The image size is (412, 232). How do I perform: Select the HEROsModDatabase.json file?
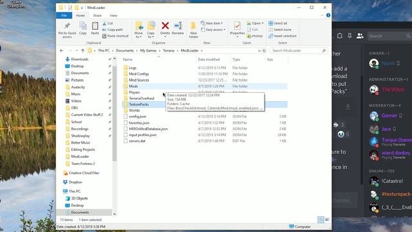point(148,129)
